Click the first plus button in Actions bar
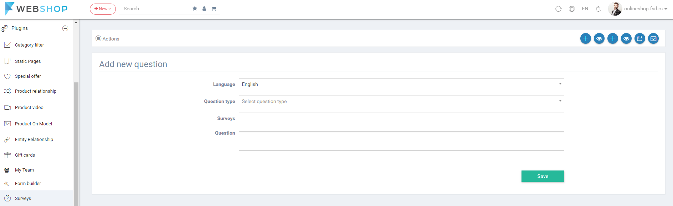 pyautogui.click(x=586, y=38)
